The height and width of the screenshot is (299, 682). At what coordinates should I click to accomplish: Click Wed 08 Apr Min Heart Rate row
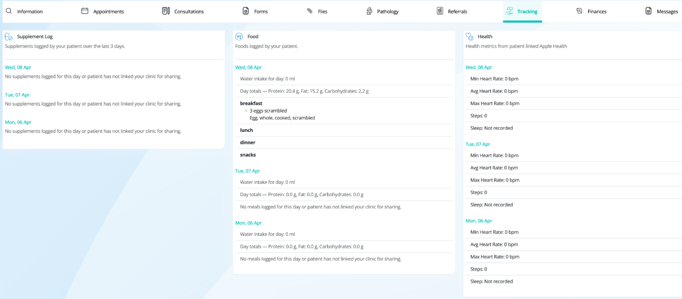click(x=574, y=79)
